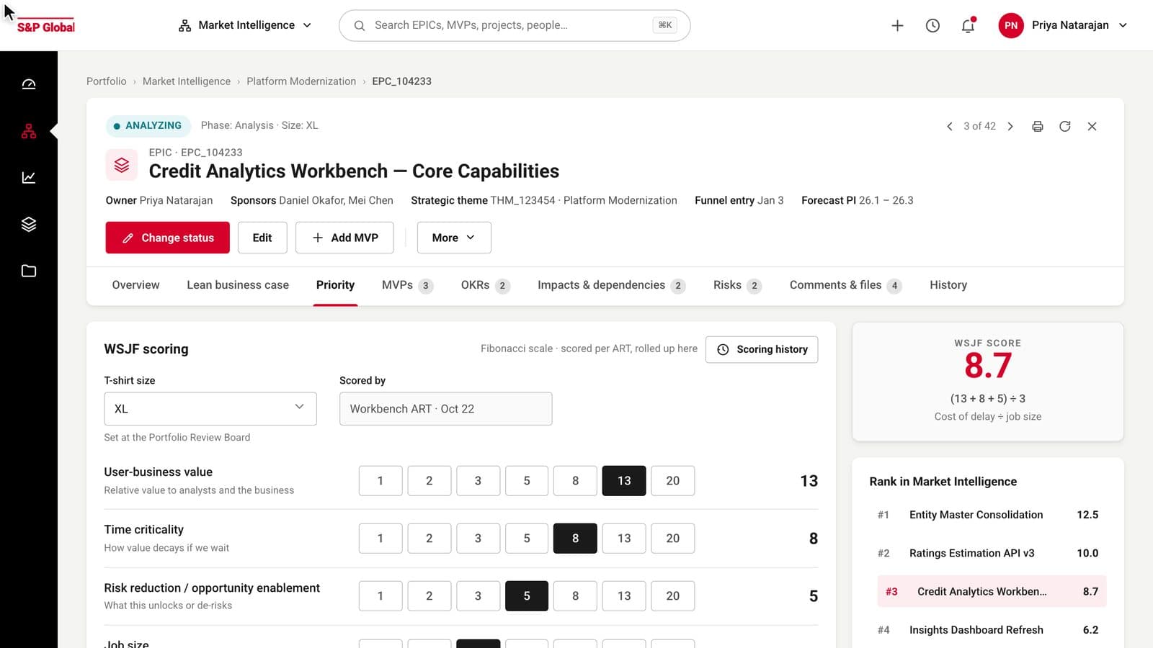This screenshot has width=1153, height=648.
Task: Click the epic layers icon beside title
Action: pos(122,165)
